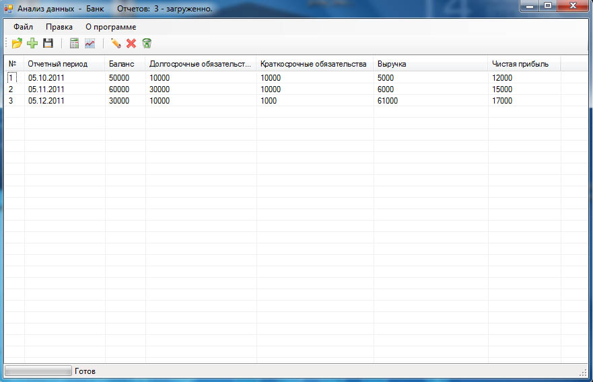The height and width of the screenshot is (382, 593).
Task: Click revenue value 5000
Action: [386, 78]
